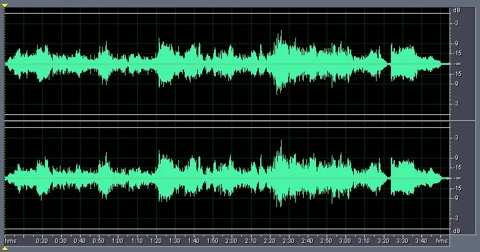480x252 pixels.
Task: Click the 0:20 mark on the time ruler
Action: point(42,241)
